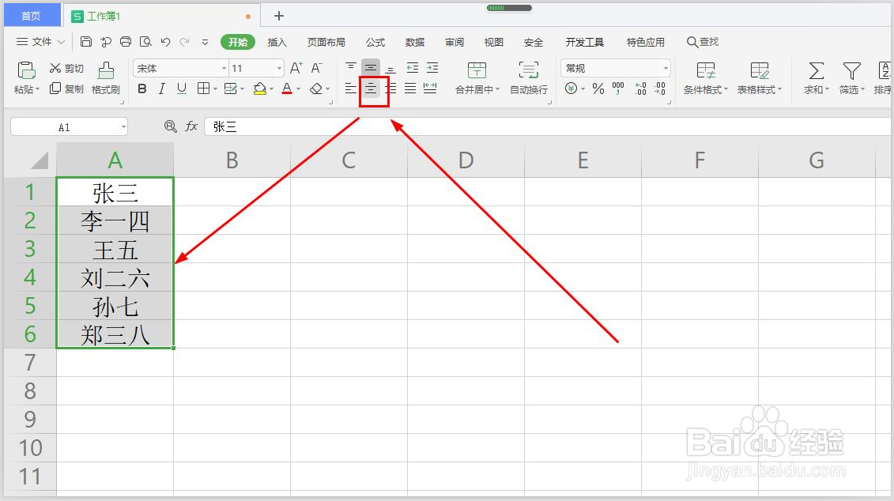Apply distributed alignment

(431, 89)
